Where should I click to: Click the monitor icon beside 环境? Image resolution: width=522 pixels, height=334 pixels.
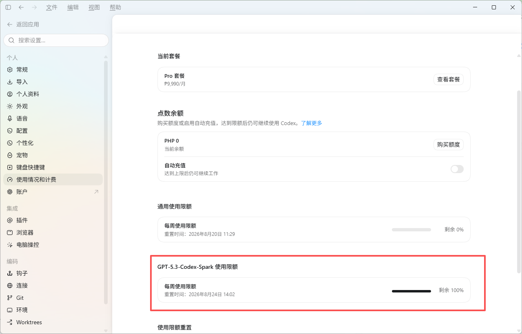(x=10, y=310)
